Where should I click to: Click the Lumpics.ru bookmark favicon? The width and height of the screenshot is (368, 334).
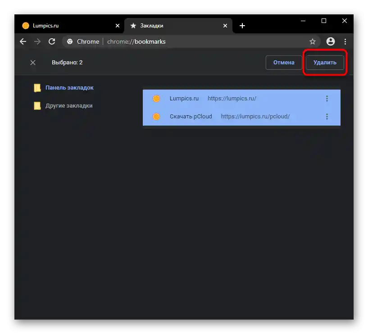click(x=156, y=99)
